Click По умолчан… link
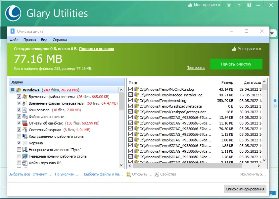279x199 pixels. 67,174
